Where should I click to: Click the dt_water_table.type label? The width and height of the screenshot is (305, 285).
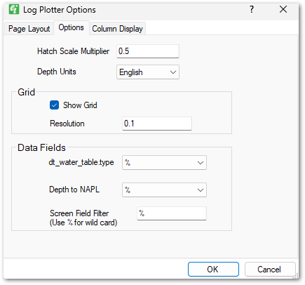pyautogui.click(x=81, y=162)
